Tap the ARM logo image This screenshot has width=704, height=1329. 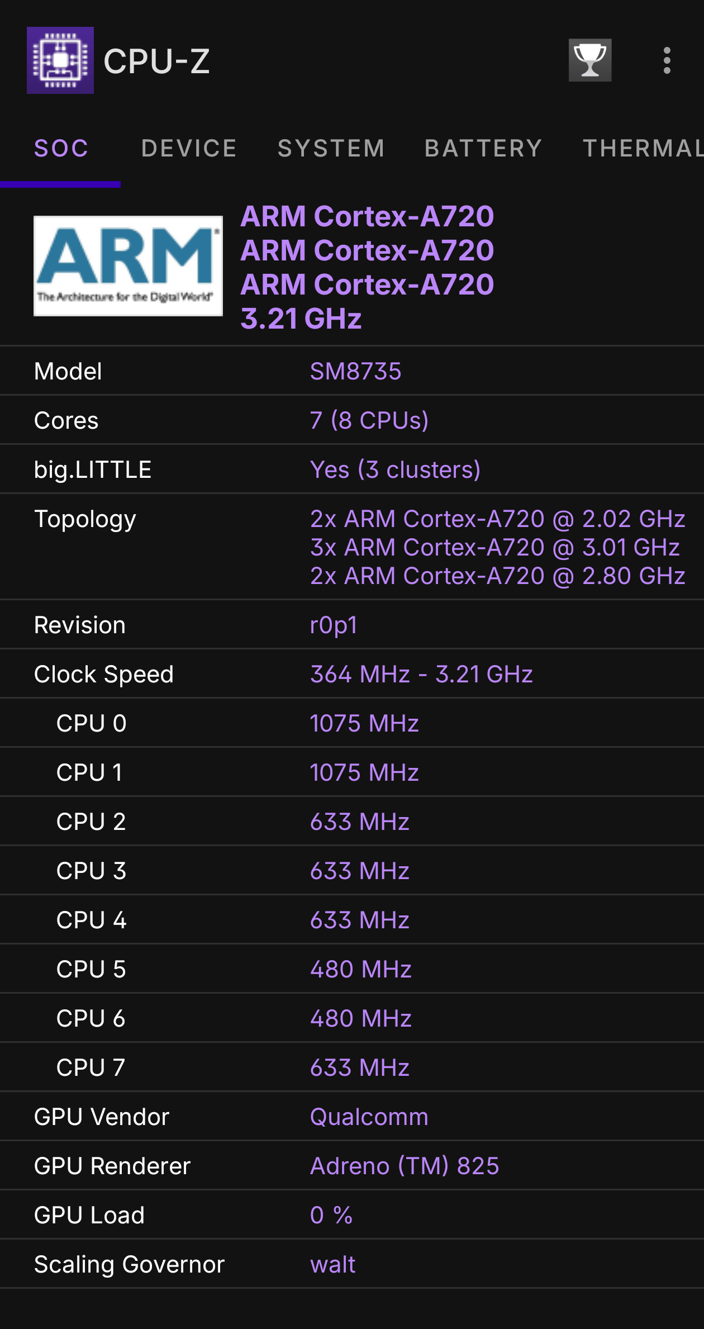128,266
